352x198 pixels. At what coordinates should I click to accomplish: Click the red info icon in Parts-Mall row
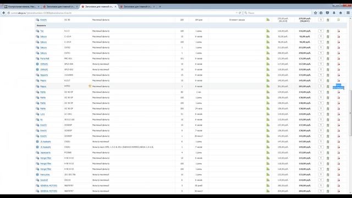339,59
